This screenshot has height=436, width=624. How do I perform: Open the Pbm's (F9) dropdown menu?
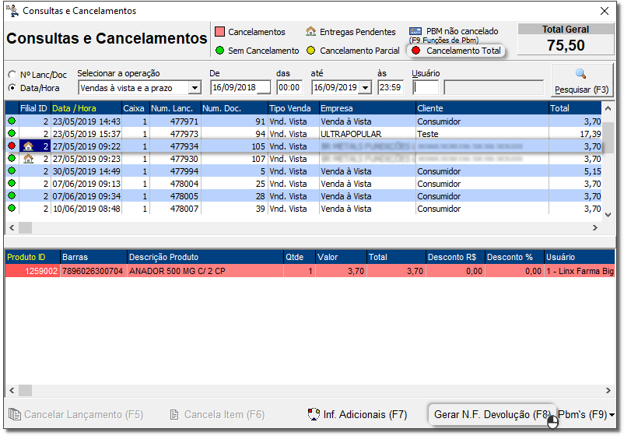(586, 414)
